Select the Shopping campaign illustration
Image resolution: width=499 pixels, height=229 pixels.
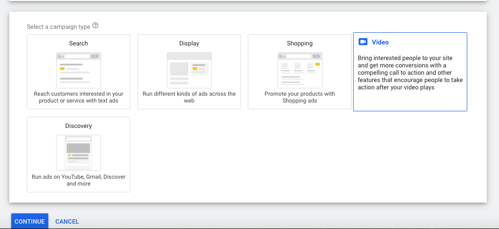[x=300, y=70]
